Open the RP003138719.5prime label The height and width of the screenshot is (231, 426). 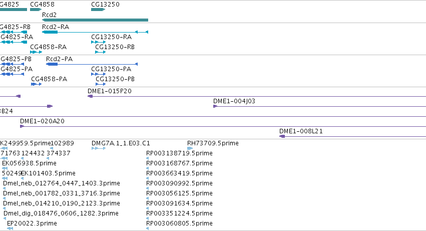179,153
